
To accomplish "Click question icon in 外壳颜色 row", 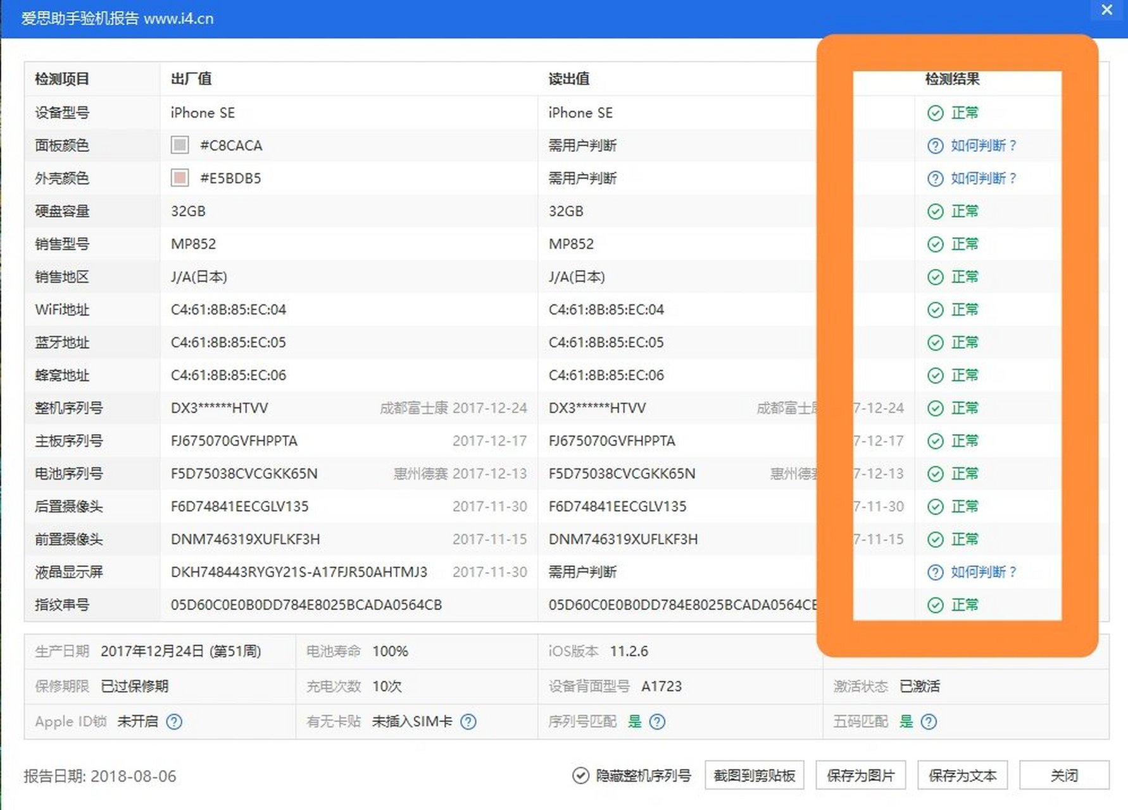I will pyautogui.click(x=935, y=179).
